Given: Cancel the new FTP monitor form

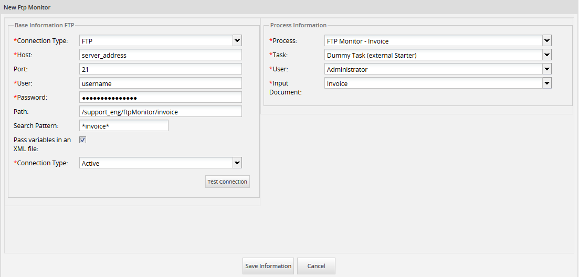Looking at the screenshot, I should tap(316, 266).
